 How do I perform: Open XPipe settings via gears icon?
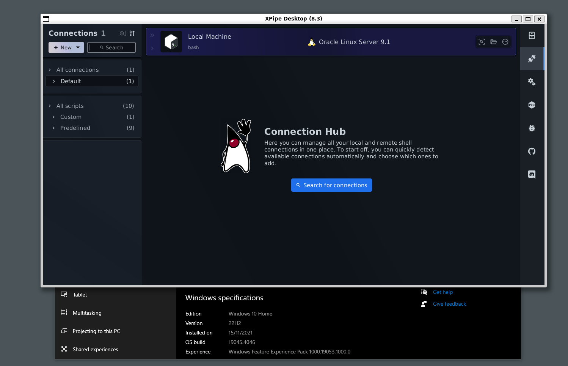coord(532,82)
